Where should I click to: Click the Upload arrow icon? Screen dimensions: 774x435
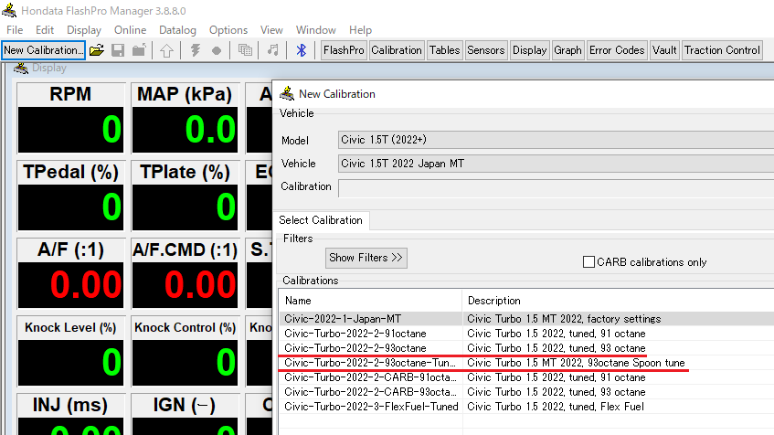(x=167, y=50)
